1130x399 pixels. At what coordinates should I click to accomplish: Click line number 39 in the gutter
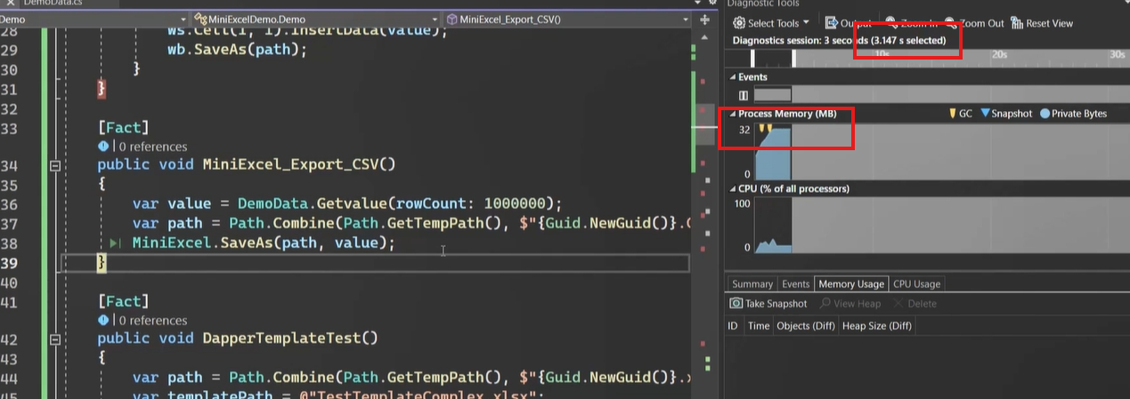click(10, 263)
